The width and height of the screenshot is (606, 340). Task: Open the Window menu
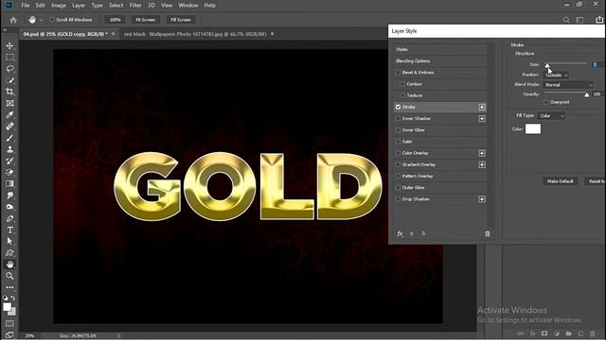[187, 6]
